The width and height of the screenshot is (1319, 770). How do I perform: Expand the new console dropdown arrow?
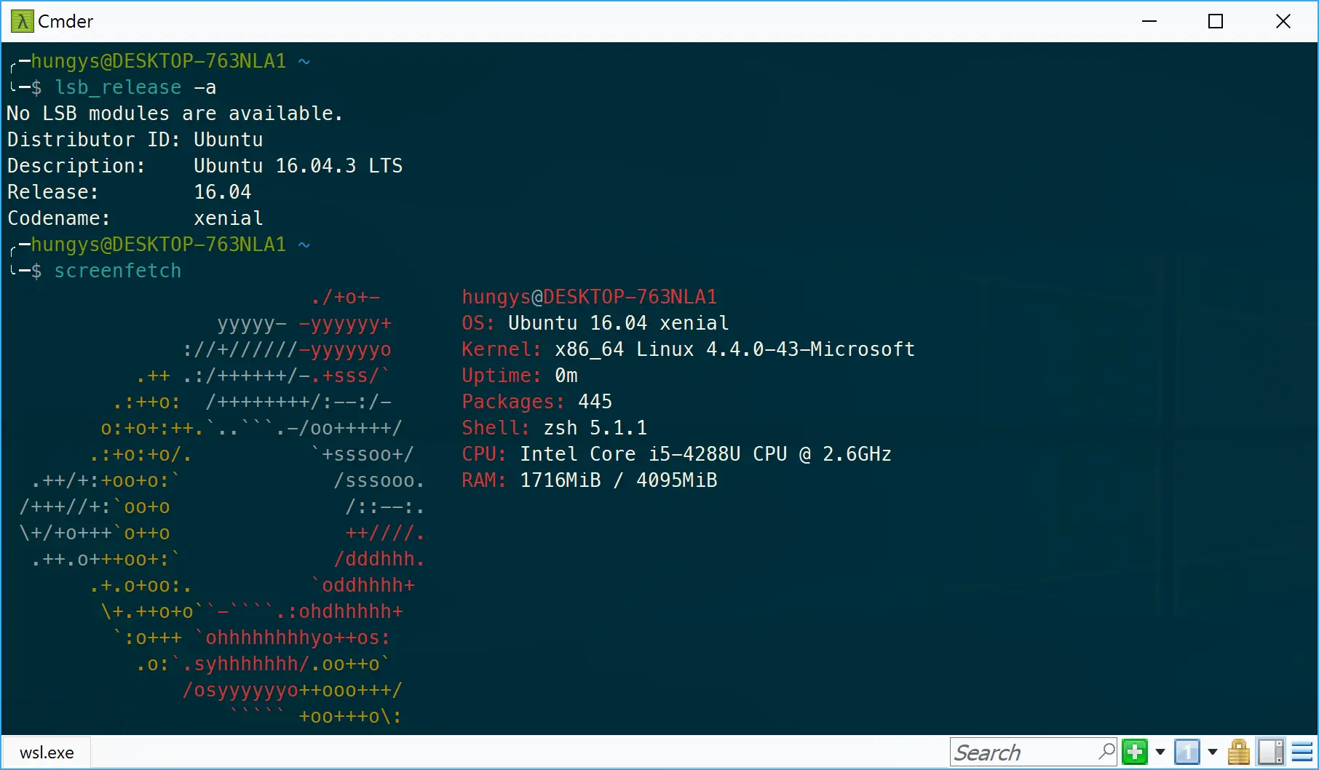click(x=1160, y=752)
